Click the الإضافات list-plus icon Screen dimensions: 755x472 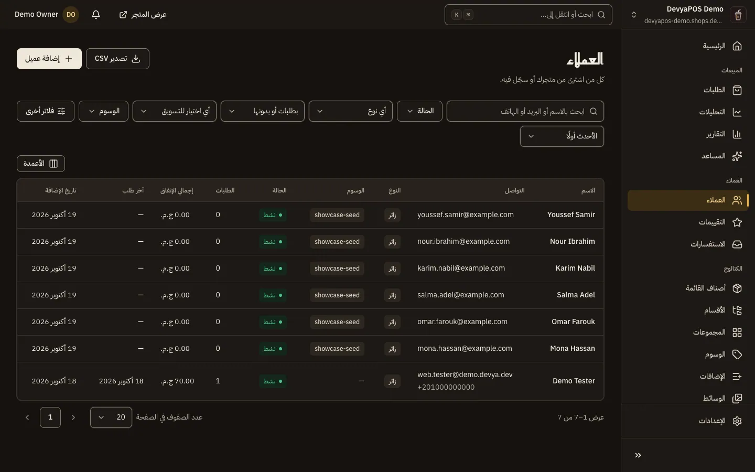tap(737, 377)
